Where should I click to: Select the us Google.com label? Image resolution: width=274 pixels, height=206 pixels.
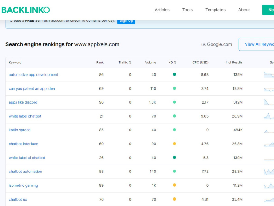tap(216, 44)
